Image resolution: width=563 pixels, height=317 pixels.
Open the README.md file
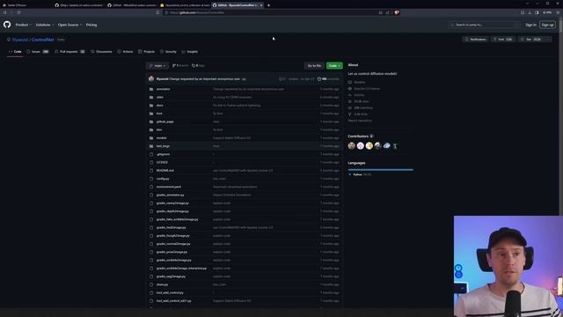tap(165, 170)
